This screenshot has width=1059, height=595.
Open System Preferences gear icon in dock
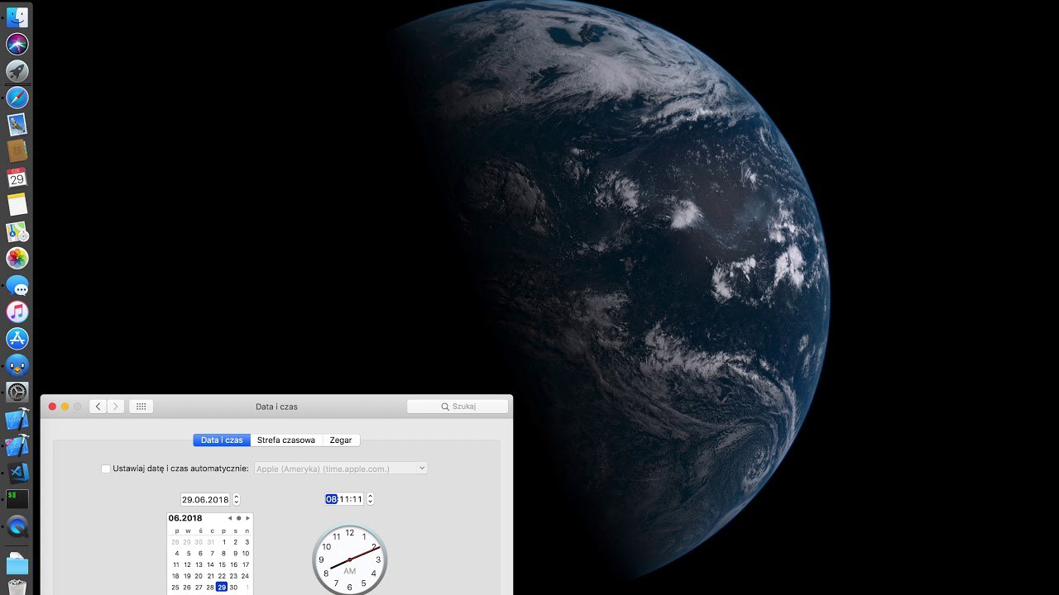[17, 392]
